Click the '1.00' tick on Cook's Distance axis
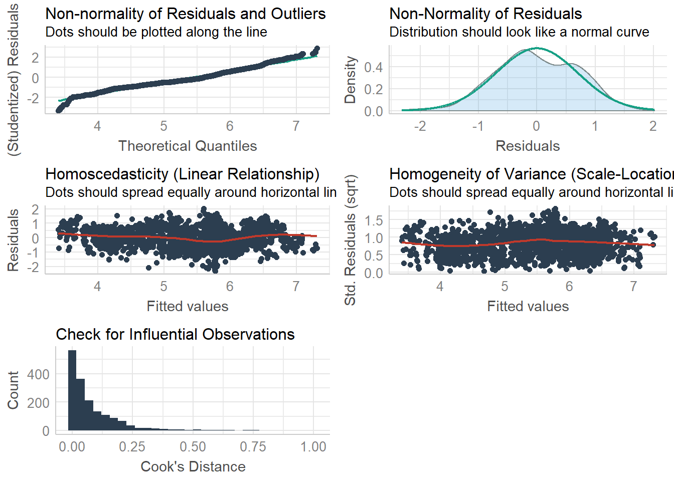 pyautogui.click(x=313, y=446)
